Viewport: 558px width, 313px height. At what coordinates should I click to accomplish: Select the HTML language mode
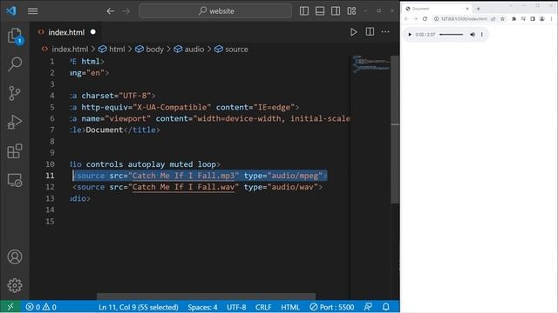pyautogui.click(x=290, y=307)
